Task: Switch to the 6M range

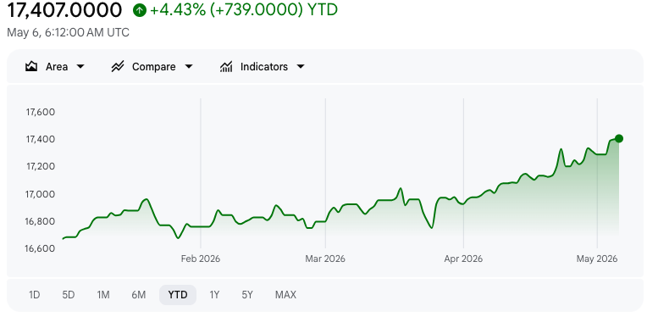Action: pos(139,295)
